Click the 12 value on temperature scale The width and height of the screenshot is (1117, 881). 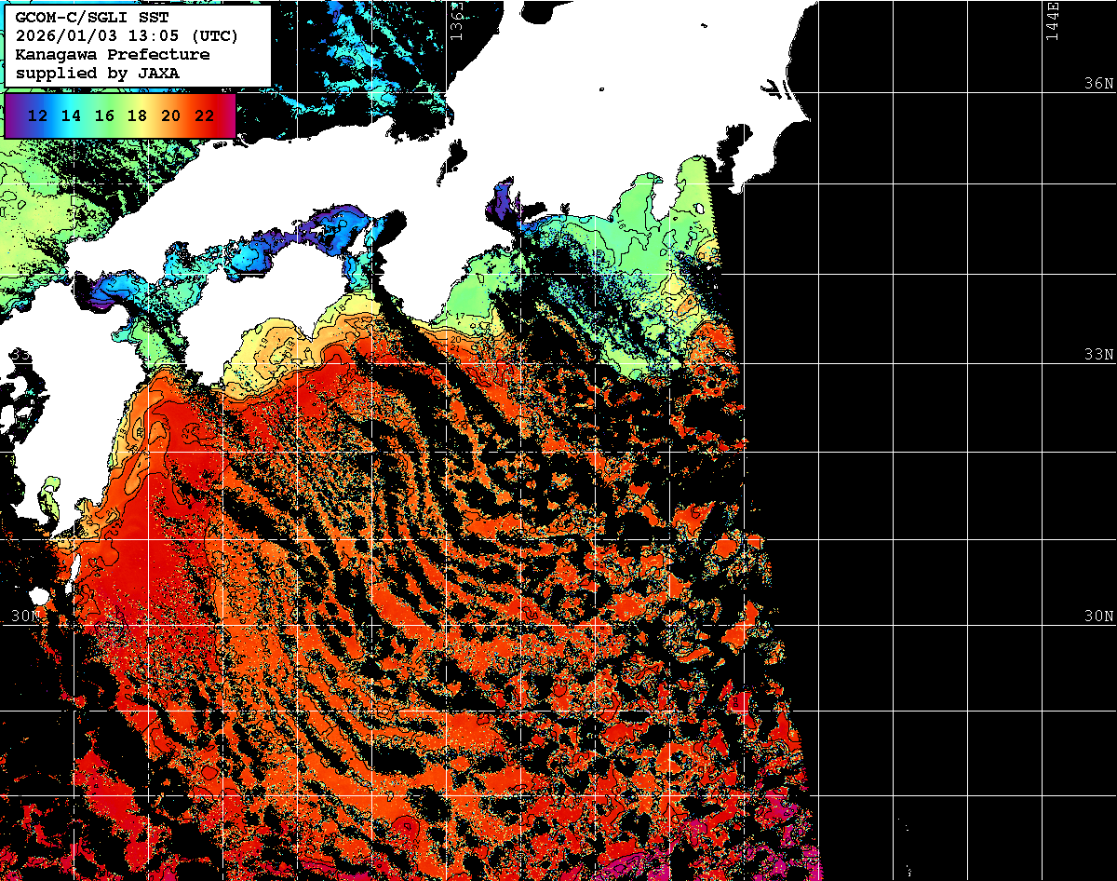[38, 116]
